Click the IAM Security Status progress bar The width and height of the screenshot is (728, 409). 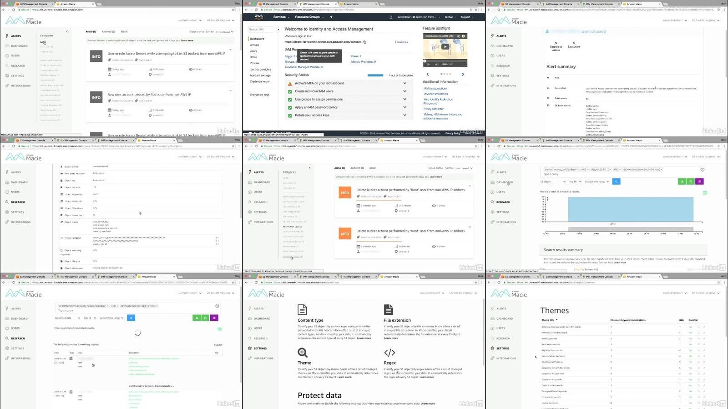(375, 76)
